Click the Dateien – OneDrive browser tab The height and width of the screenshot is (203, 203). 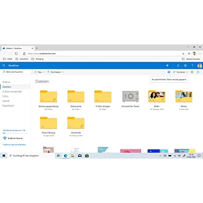(x=18, y=48)
